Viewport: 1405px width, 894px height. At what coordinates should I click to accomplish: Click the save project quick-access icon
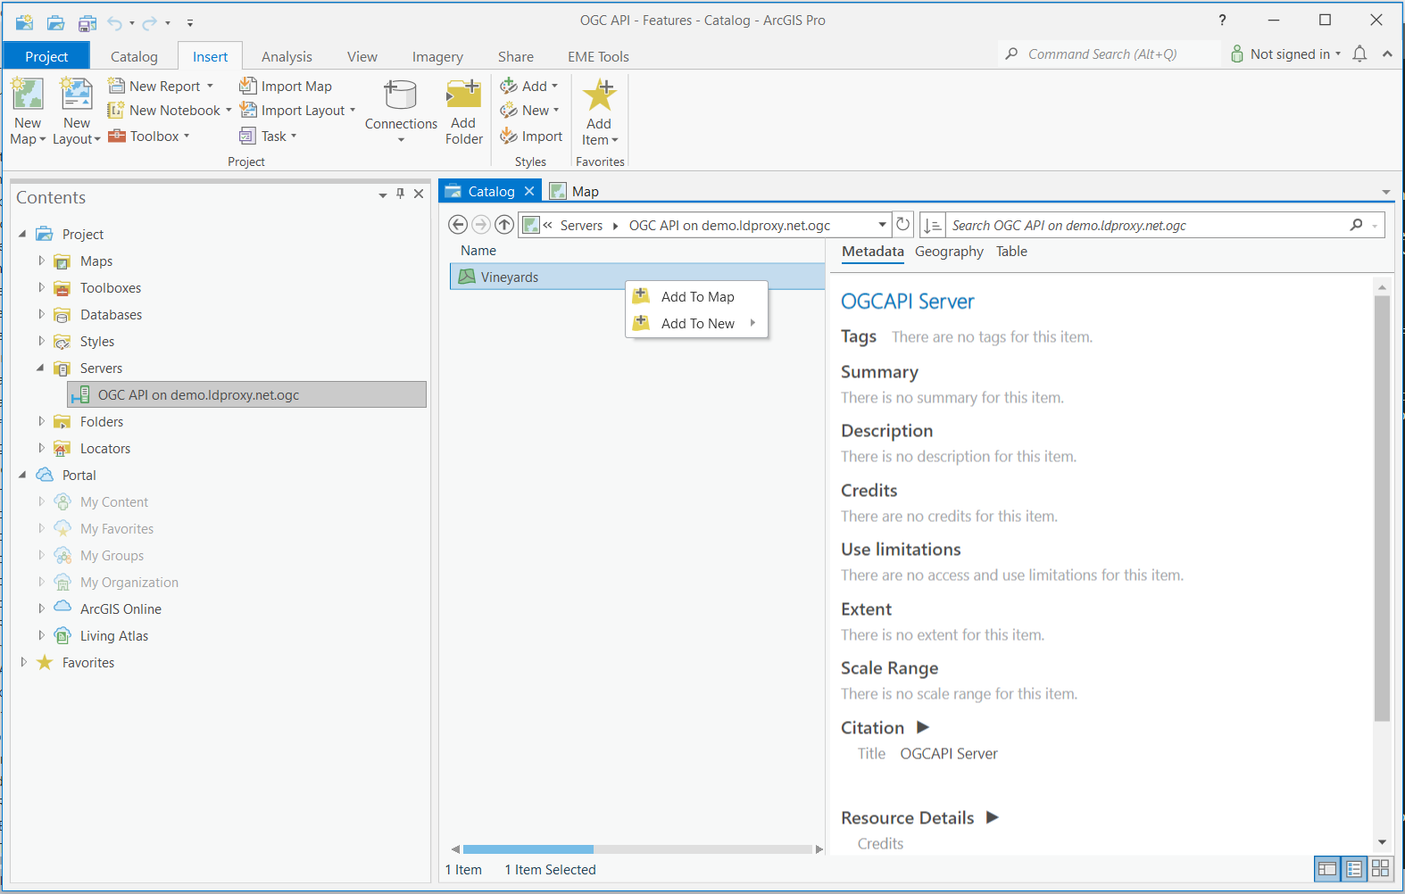coord(87,22)
